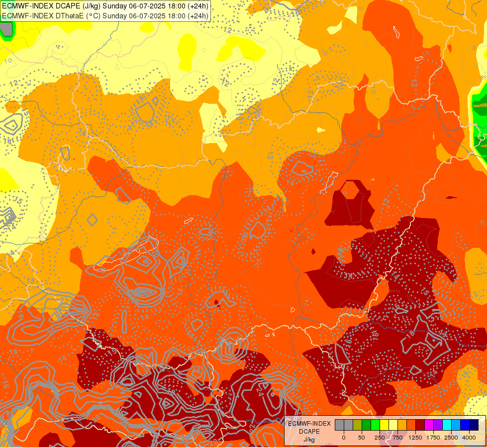Viewport: 487px width, 447px height.
Task: Select the medium blue legend swatch
Action: [x=465, y=425]
